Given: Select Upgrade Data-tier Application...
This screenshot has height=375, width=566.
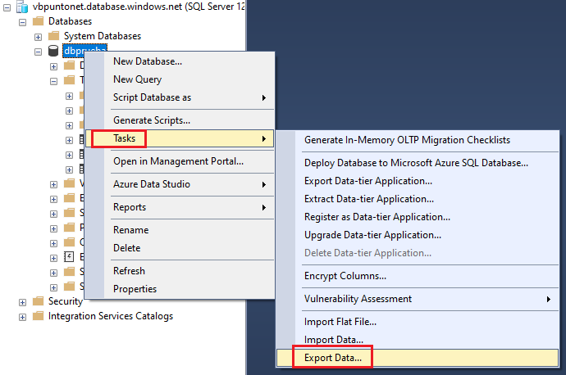Looking at the screenshot, I should click(x=418, y=235).
